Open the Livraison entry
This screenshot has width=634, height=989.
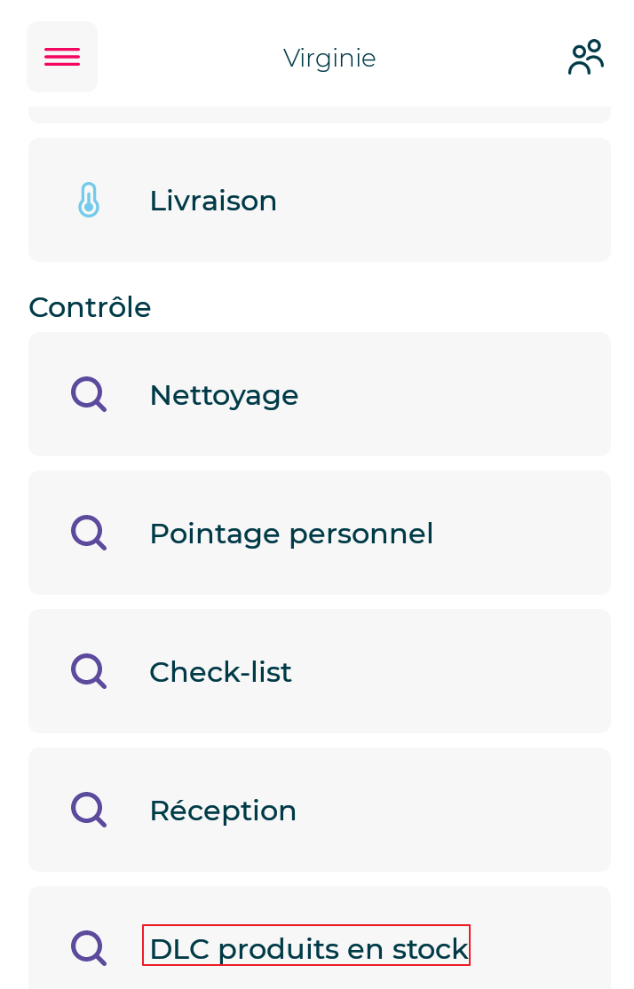click(213, 201)
